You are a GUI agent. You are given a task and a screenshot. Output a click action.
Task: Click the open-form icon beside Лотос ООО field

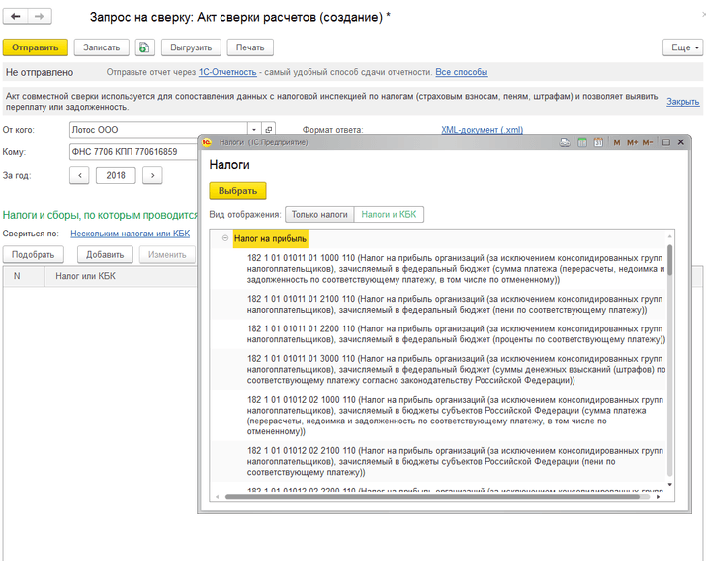tap(269, 129)
